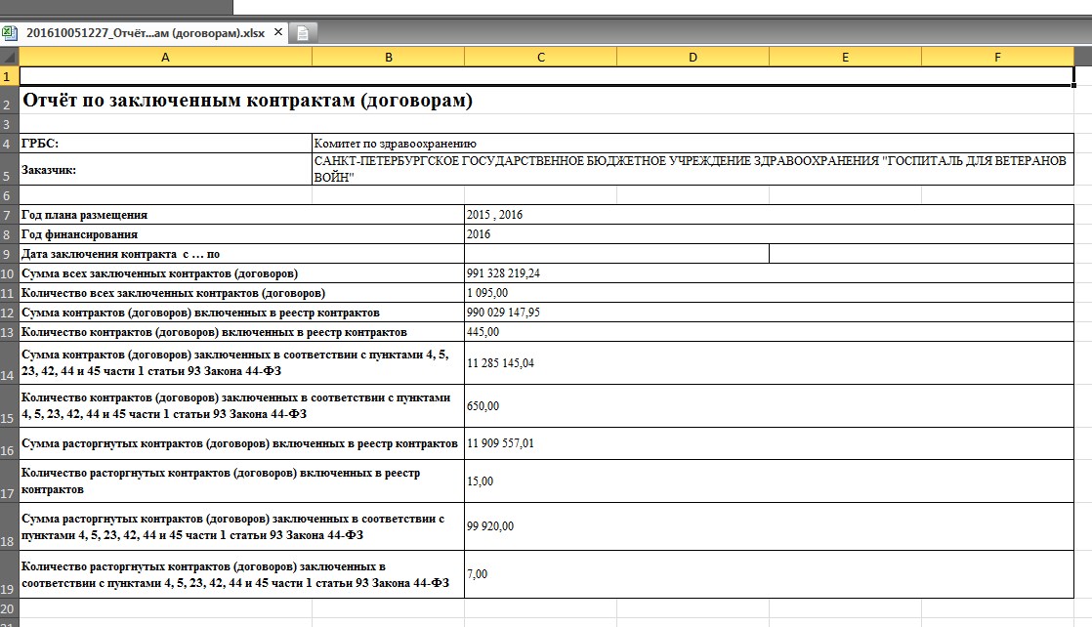The width and height of the screenshot is (1092, 627).
Task: Click the value '7,00'
Action: tap(477, 574)
